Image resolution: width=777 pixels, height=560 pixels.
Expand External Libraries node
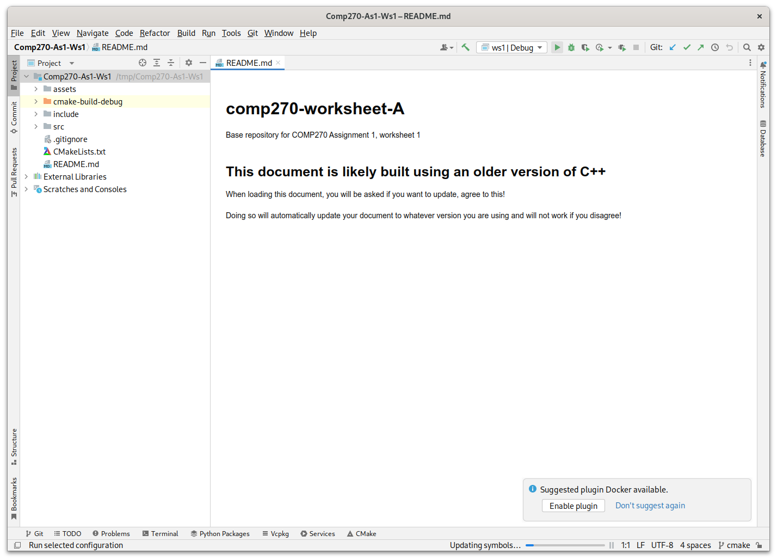(x=26, y=176)
